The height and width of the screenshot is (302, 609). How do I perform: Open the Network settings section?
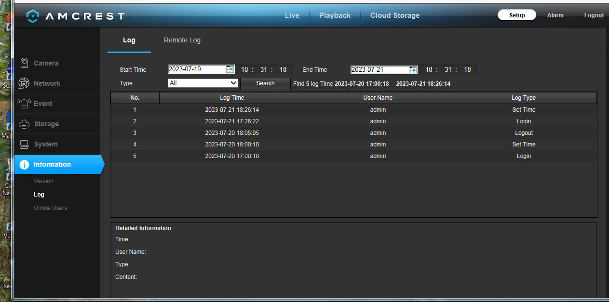tap(57, 83)
